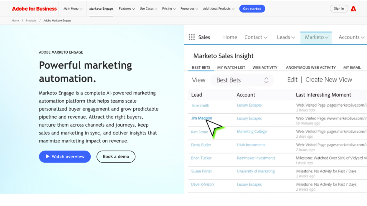Click the Sales app launcher grid icon
This screenshot has width=367, height=206.
point(192,37)
